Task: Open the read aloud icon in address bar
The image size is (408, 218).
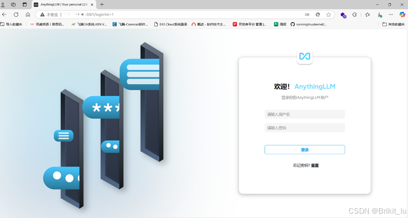Action: pyautogui.click(x=307, y=15)
